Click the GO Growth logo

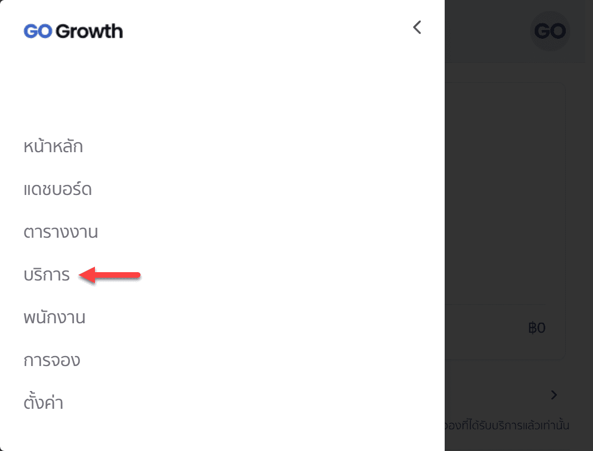coord(73,31)
